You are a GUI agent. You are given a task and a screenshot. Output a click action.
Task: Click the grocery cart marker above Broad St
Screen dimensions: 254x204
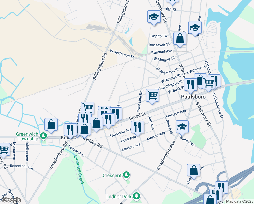152,96
